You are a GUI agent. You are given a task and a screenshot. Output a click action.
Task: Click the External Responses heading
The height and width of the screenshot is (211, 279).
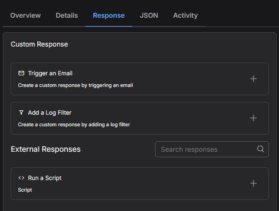pyautogui.click(x=46, y=149)
